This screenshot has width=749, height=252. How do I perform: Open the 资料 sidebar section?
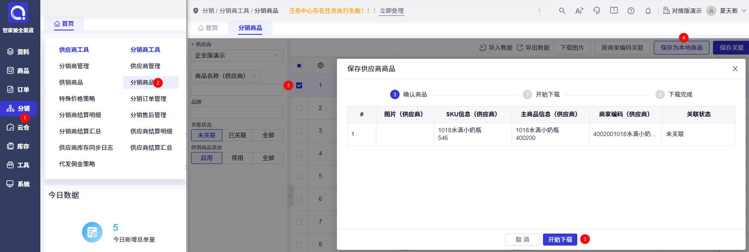(x=18, y=52)
